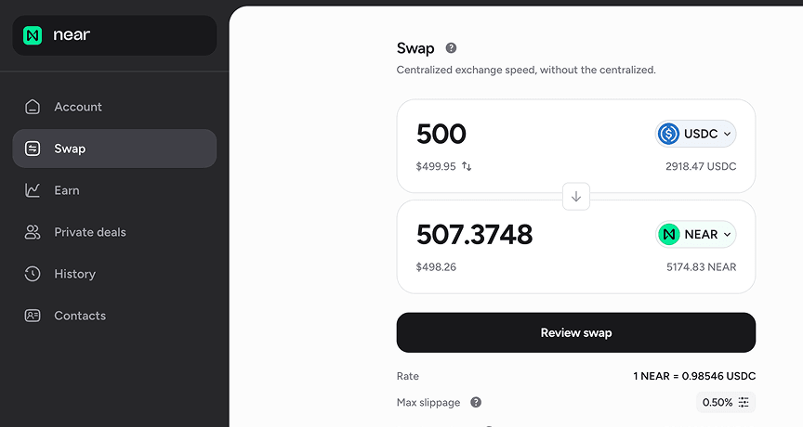Click the Account sidebar icon
Image resolution: width=803 pixels, height=427 pixels.
pos(33,107)
